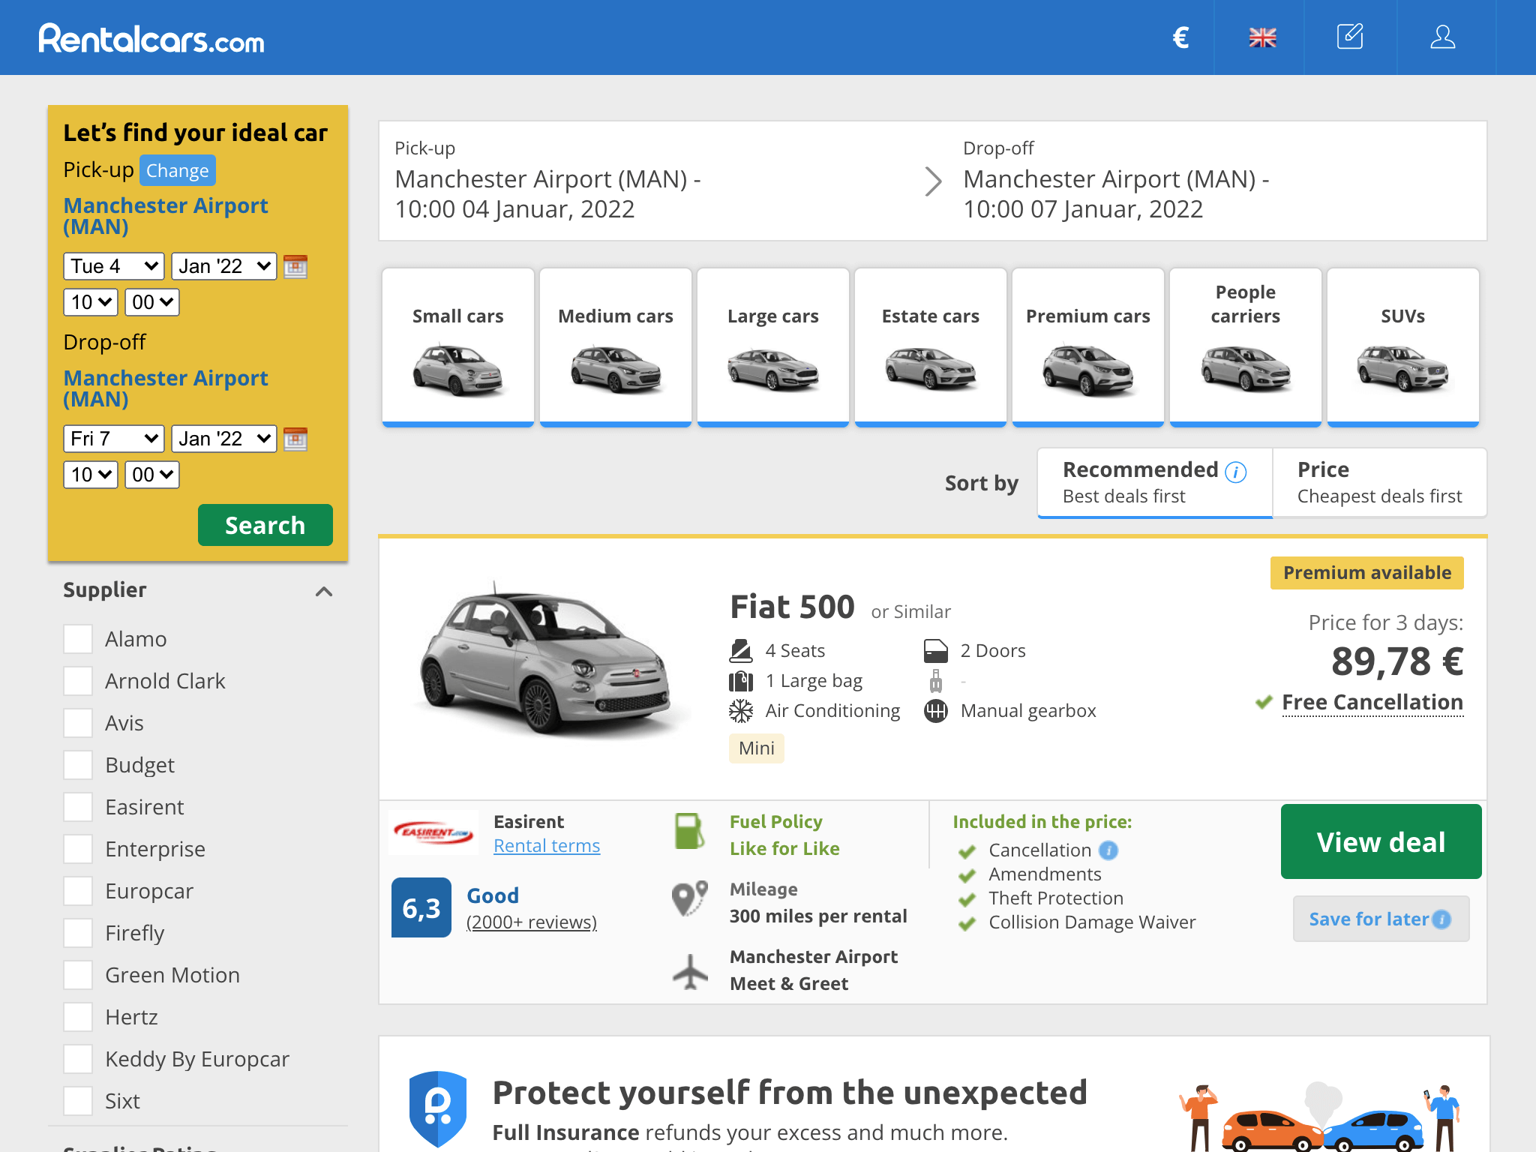Open pick-up date calendar icon

[x=295, y=266]
